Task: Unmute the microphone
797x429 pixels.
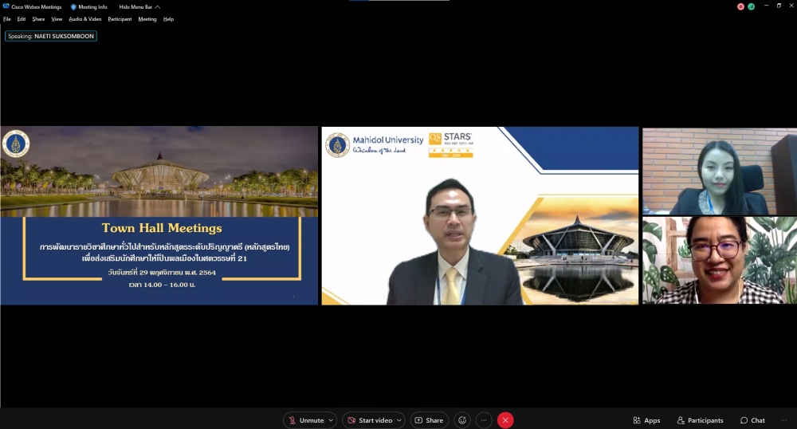Action: (306, 420)
